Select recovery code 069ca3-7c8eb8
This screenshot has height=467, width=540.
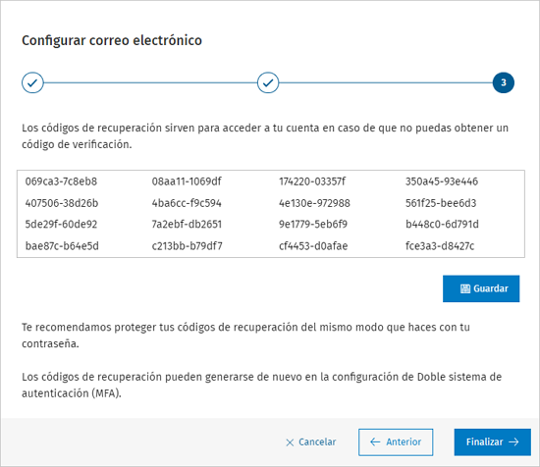(61, 182)
